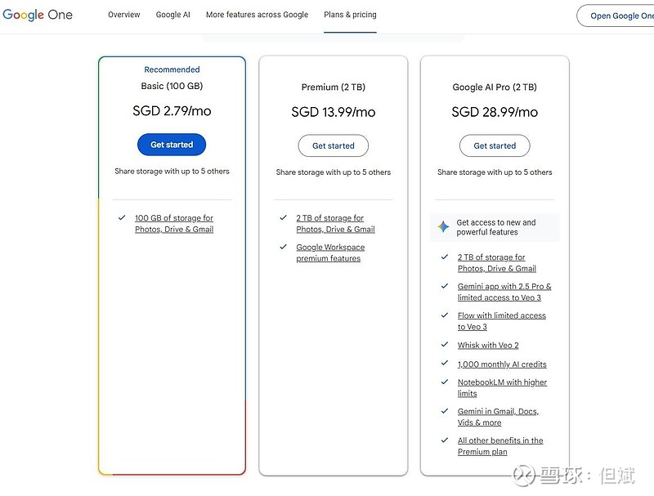Viewport: 654px width, 496px height.
Task: Get started with Premium 2 TB plan
Action: tap(334, 146)
